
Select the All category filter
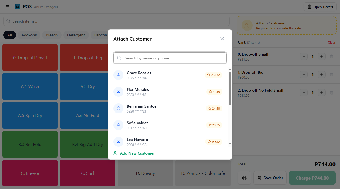click(x=9, y=35)
